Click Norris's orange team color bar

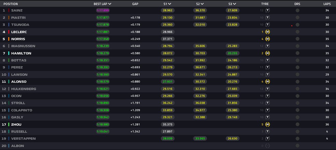pyautogui.click(x=9, y=39)
